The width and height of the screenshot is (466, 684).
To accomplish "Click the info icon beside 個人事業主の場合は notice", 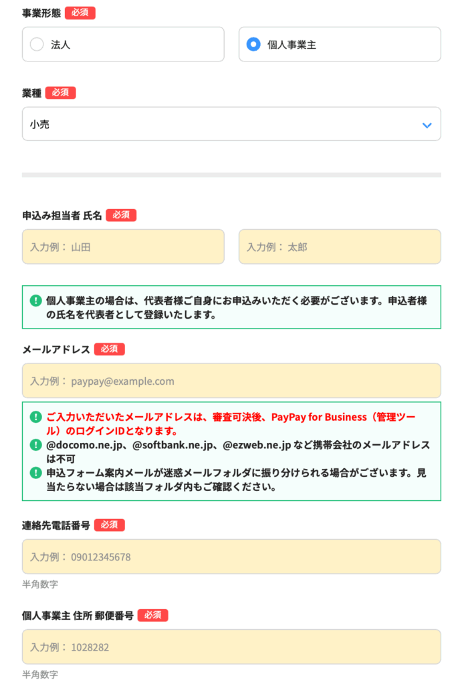I will (x=36, y=301).
